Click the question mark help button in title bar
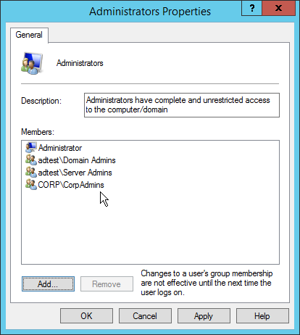Screen dimensions: 300x335 click(251, 8)
